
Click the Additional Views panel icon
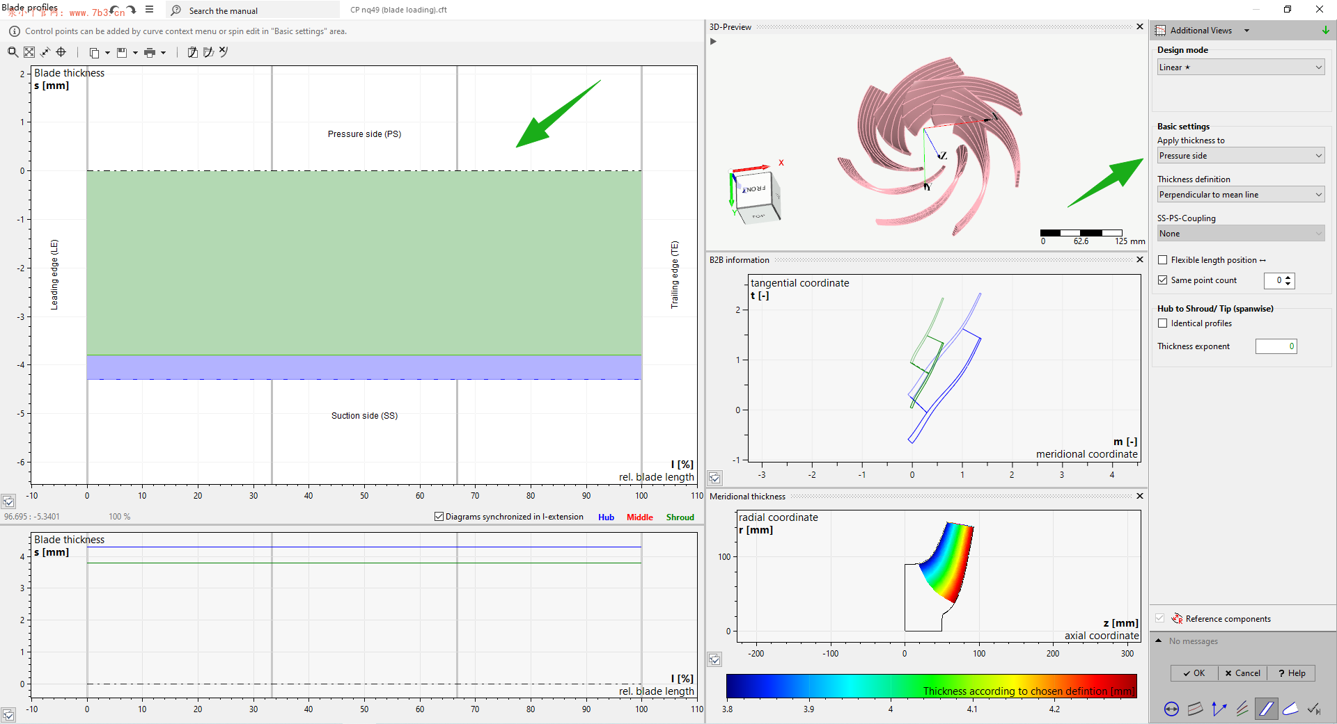pyautogui.click(x=1160, y=31)
